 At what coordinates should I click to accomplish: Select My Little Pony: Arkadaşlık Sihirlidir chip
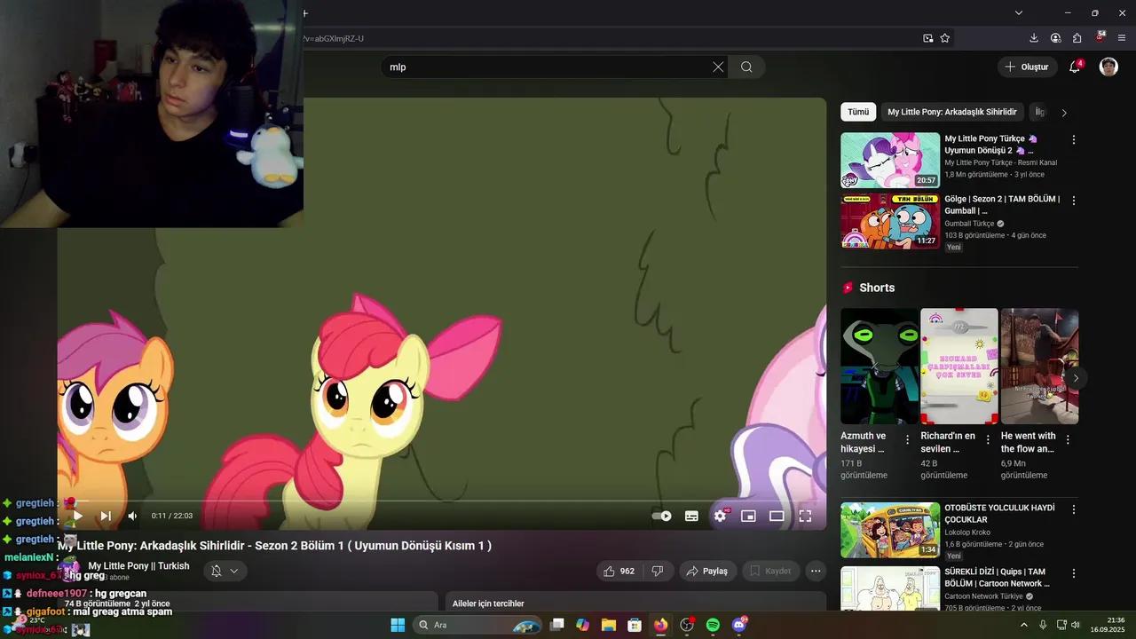[951, 112]
